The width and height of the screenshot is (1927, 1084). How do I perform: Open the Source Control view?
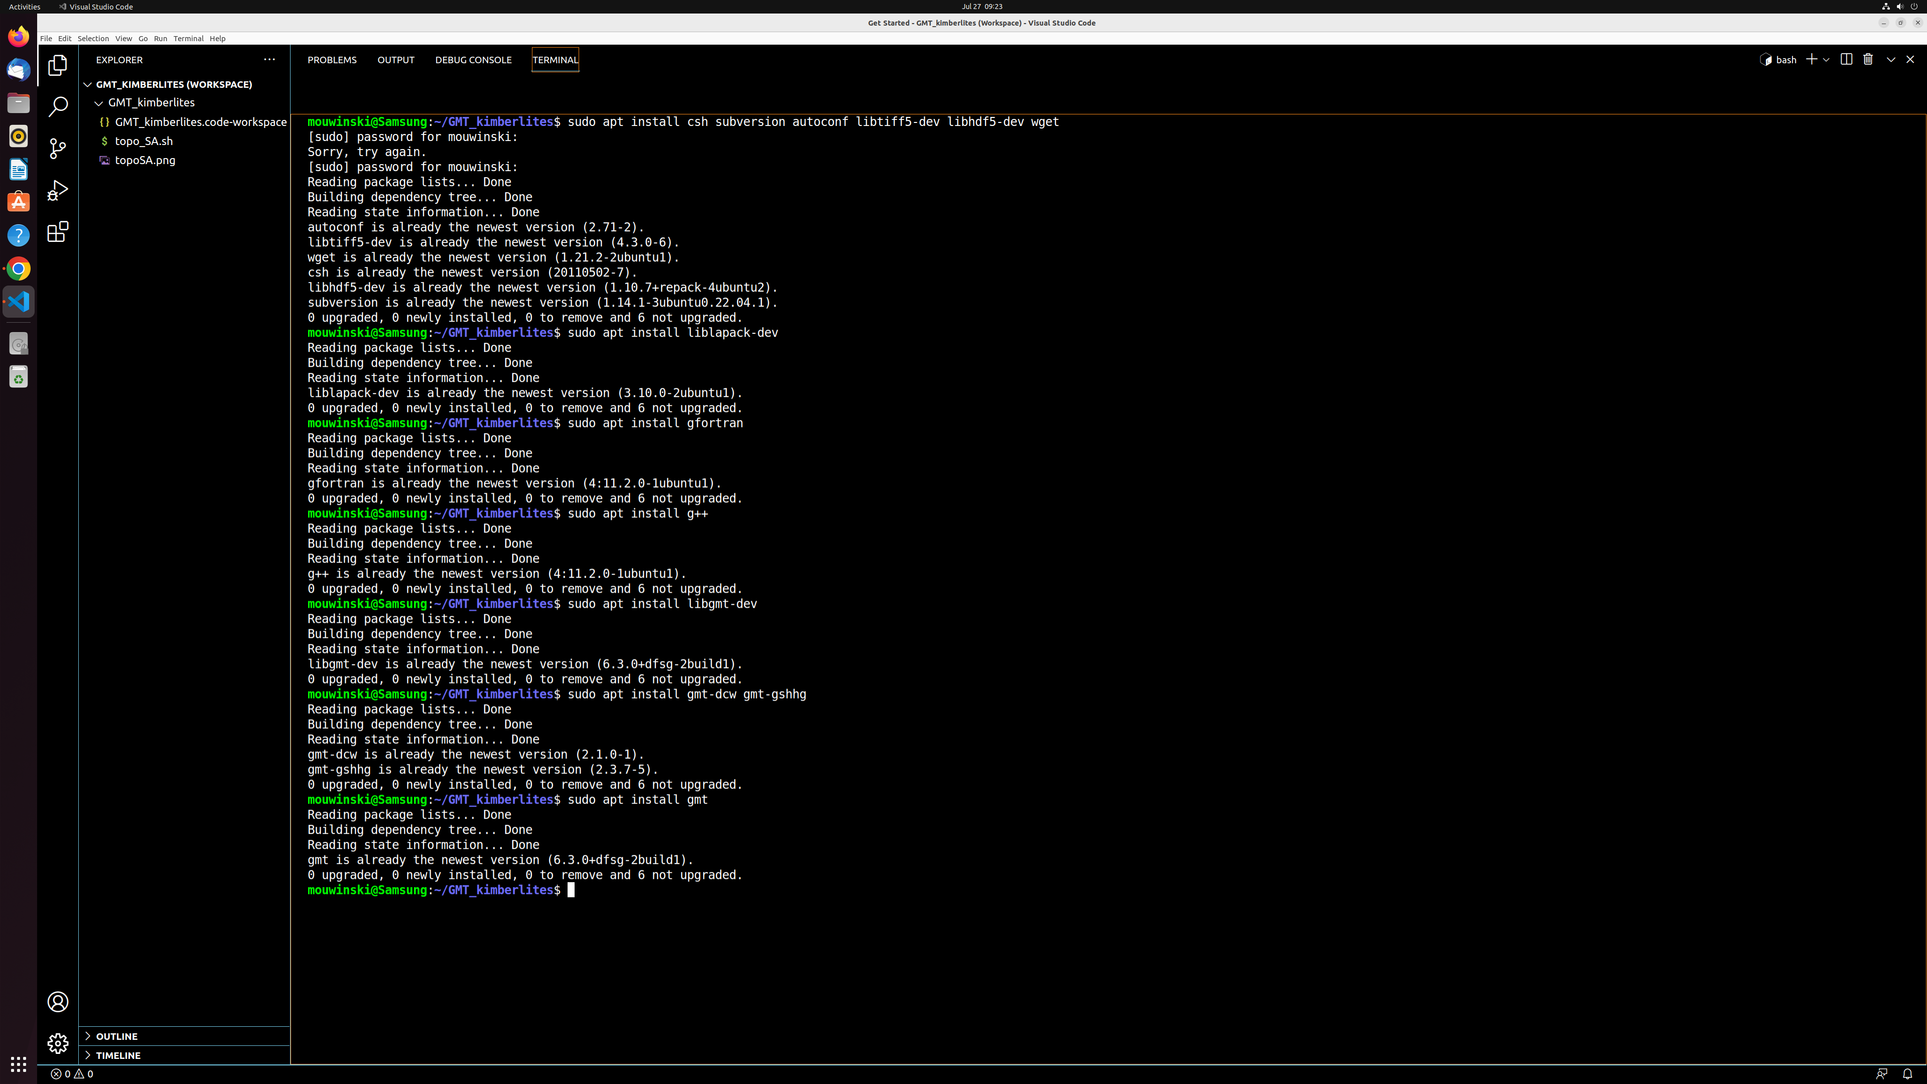pos(58,148)
